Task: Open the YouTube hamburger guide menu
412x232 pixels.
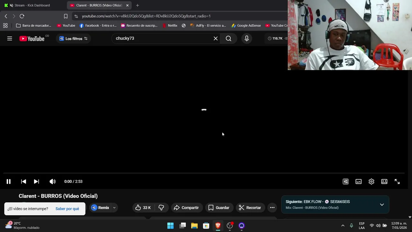Action: 10,38
